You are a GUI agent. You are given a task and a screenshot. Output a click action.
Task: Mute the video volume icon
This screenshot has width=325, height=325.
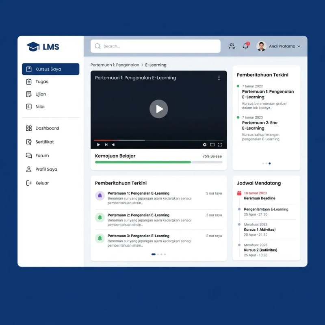[114, 145]
